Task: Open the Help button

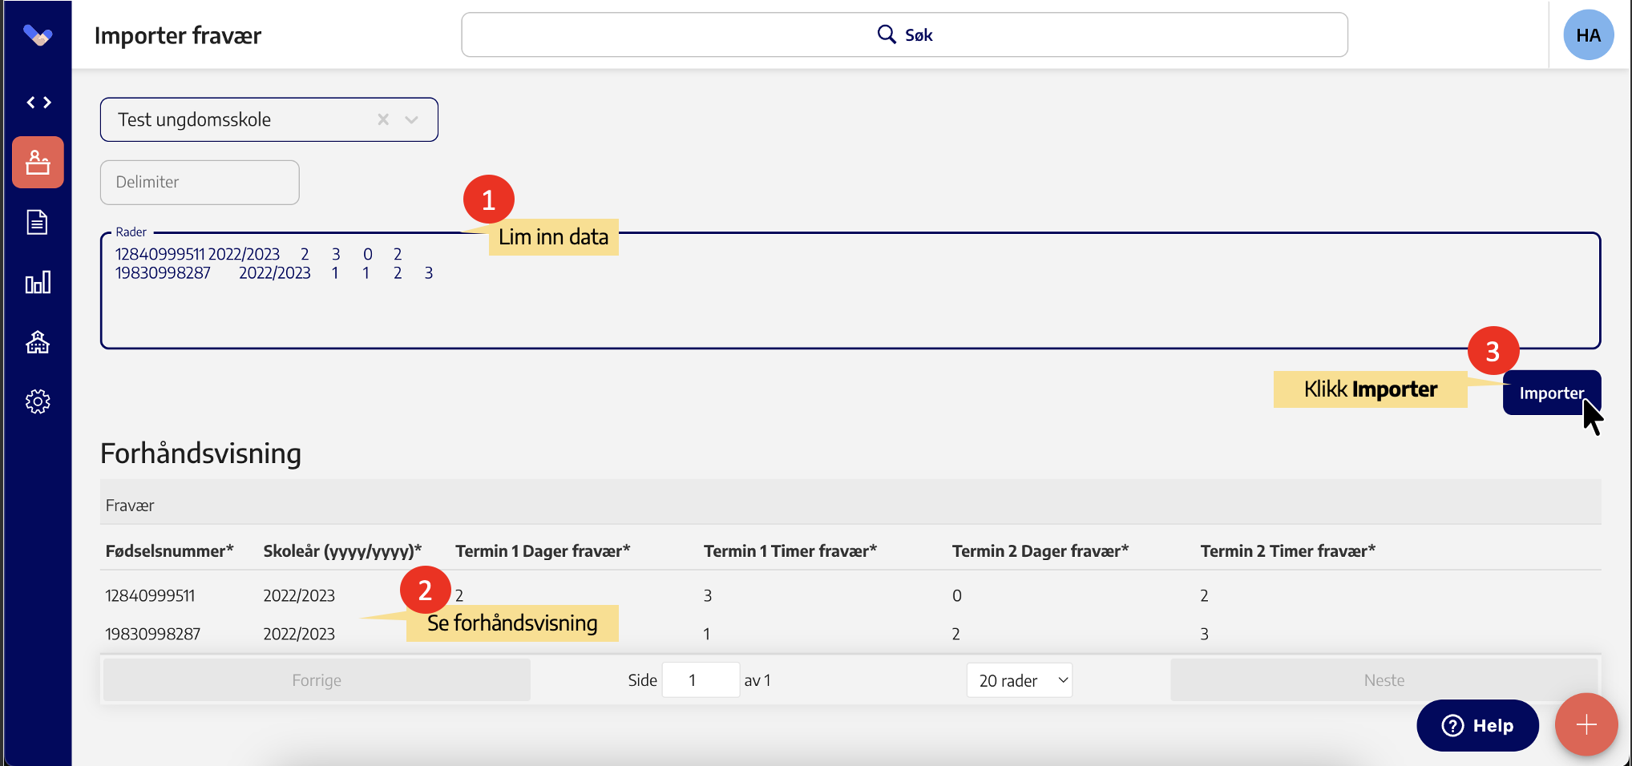Action: (x=1476, y=725)
